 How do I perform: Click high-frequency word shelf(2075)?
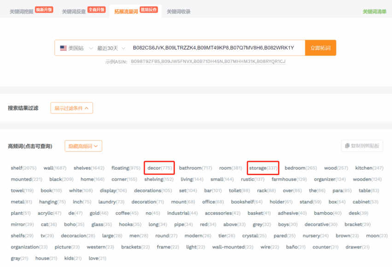pyautogui.click(x=23, y=168)
